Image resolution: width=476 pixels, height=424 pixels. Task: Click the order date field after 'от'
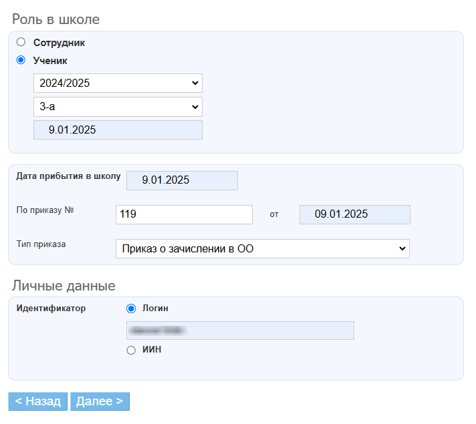[x=354, y=214]
